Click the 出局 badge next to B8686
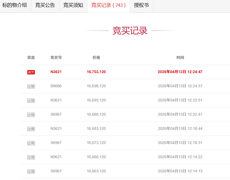Viewport: 230px width, 180px height. coord(31,86)
